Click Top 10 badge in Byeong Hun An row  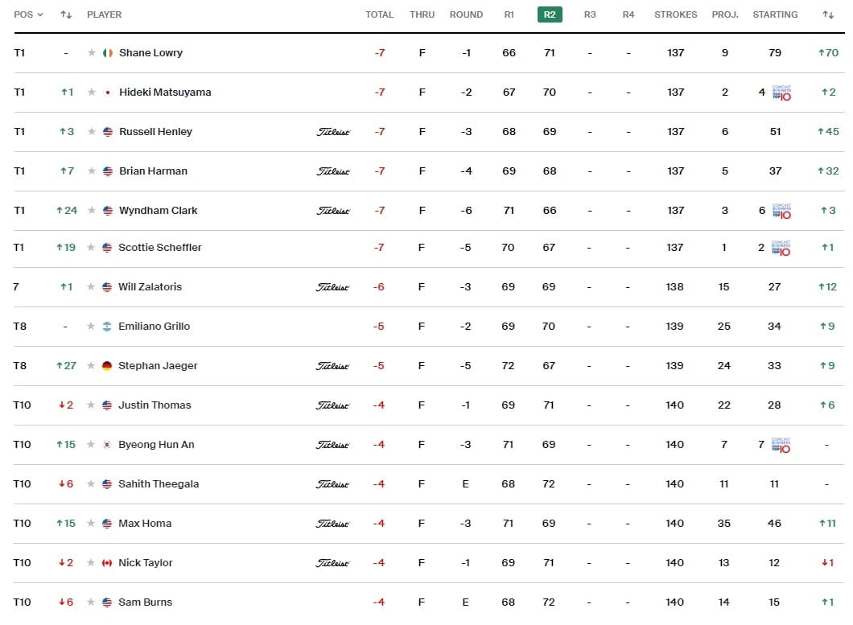pos(781,445)
